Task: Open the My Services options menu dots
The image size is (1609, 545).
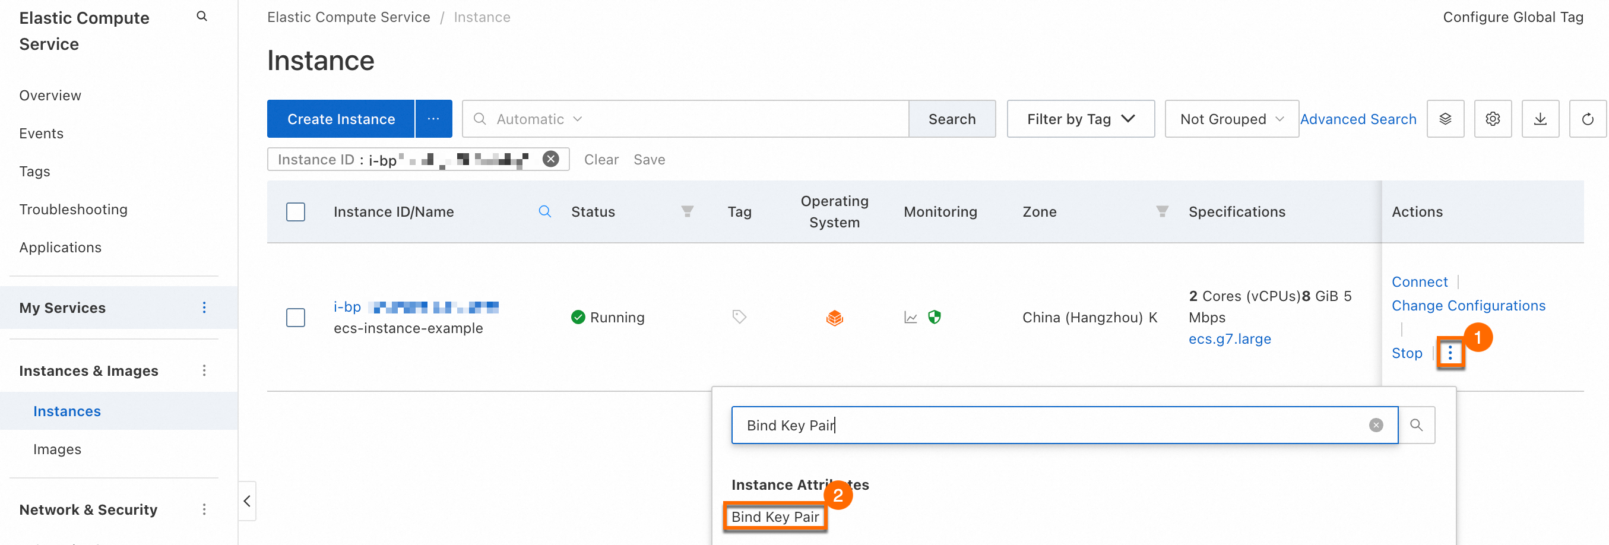Action: [204, 307]
